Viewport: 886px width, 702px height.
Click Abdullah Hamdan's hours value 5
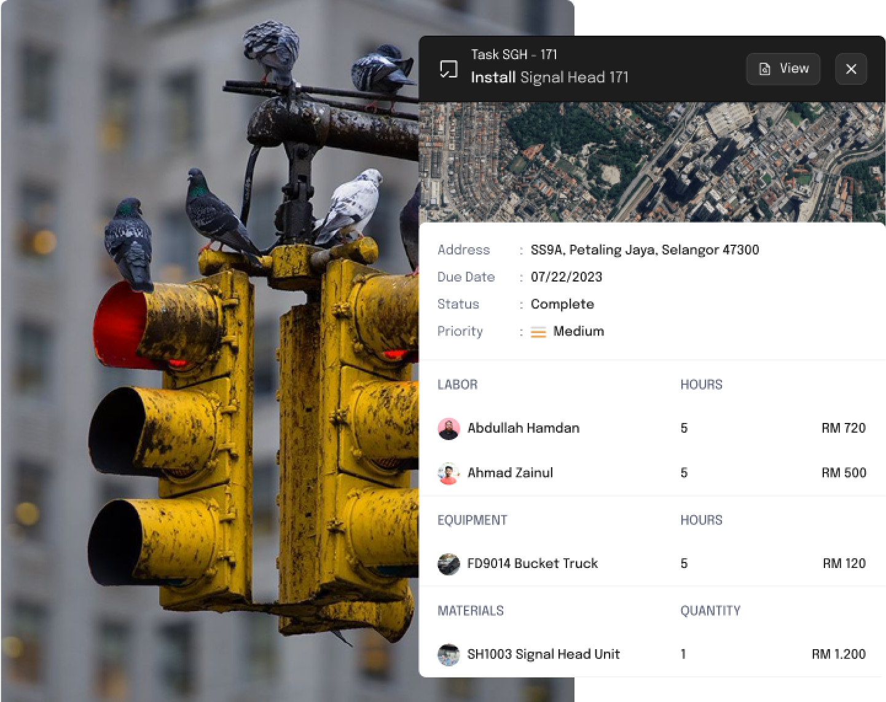(x=684, y=428)
